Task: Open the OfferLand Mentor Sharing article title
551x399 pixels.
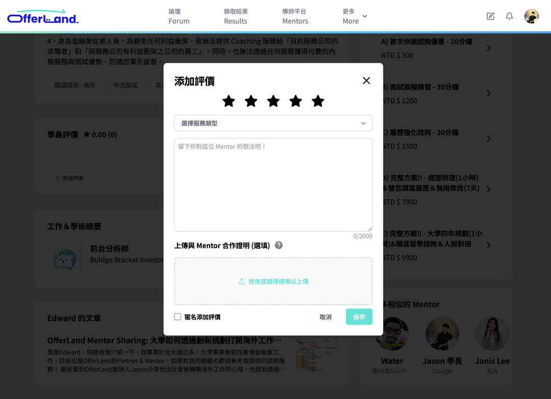Action: pos(164,340)
